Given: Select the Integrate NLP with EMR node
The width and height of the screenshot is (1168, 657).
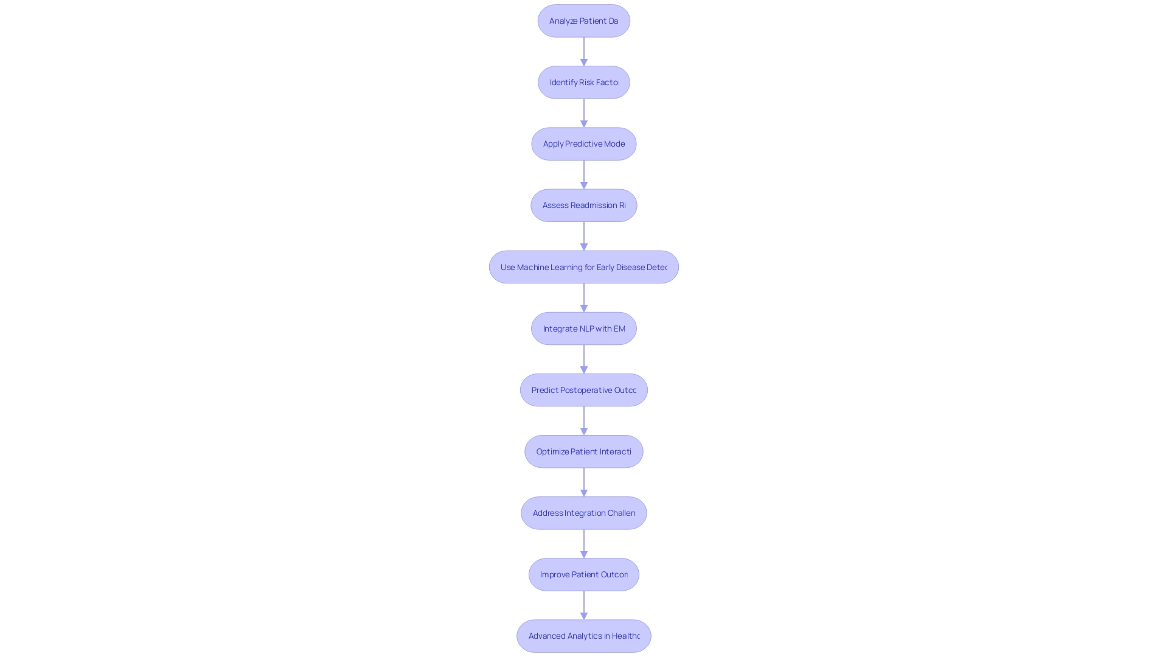Looking at the screenshot, I should pos(584,327).
